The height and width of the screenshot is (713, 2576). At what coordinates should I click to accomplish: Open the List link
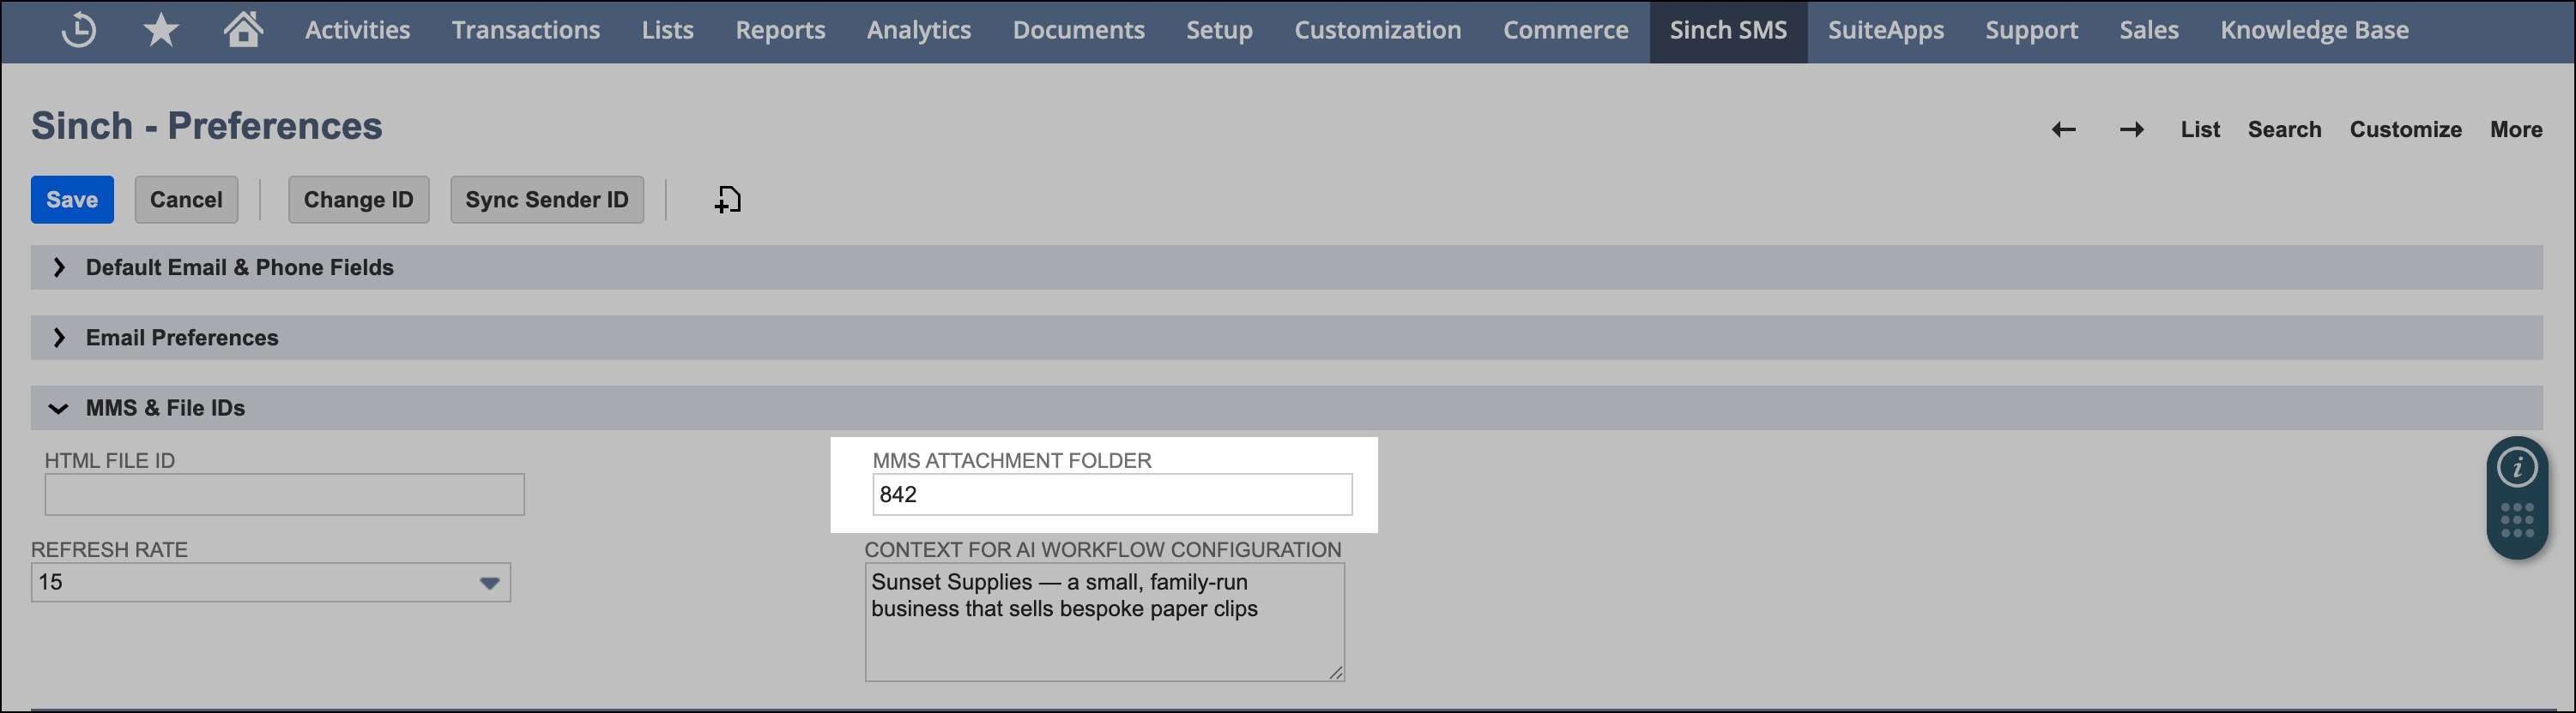click(2200, 129)
